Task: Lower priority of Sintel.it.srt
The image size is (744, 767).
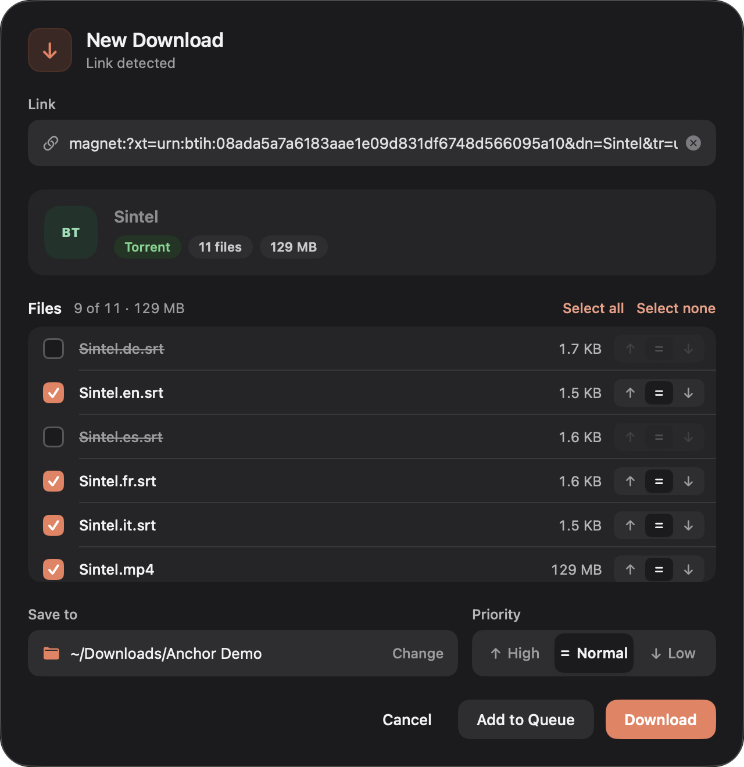Action: (x=688, y=525)
